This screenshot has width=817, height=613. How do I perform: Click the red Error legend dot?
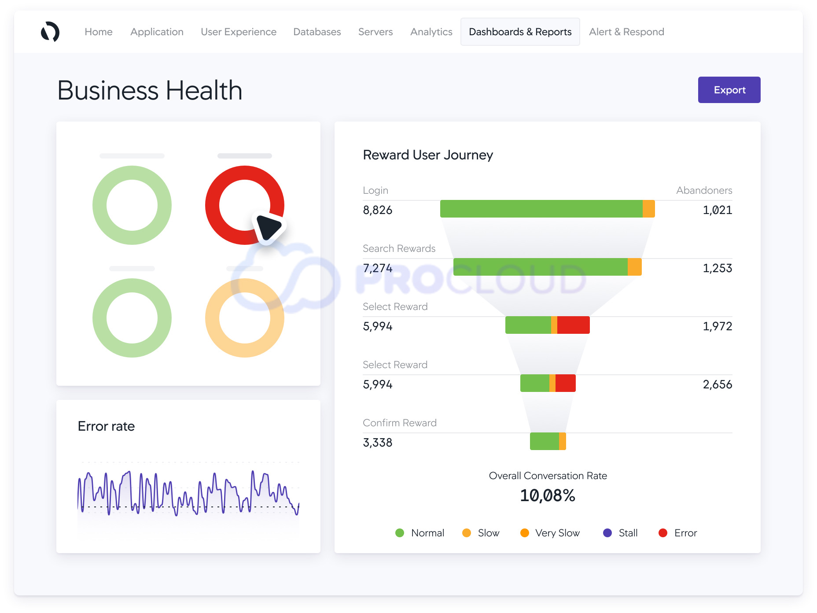coord(663,533)
